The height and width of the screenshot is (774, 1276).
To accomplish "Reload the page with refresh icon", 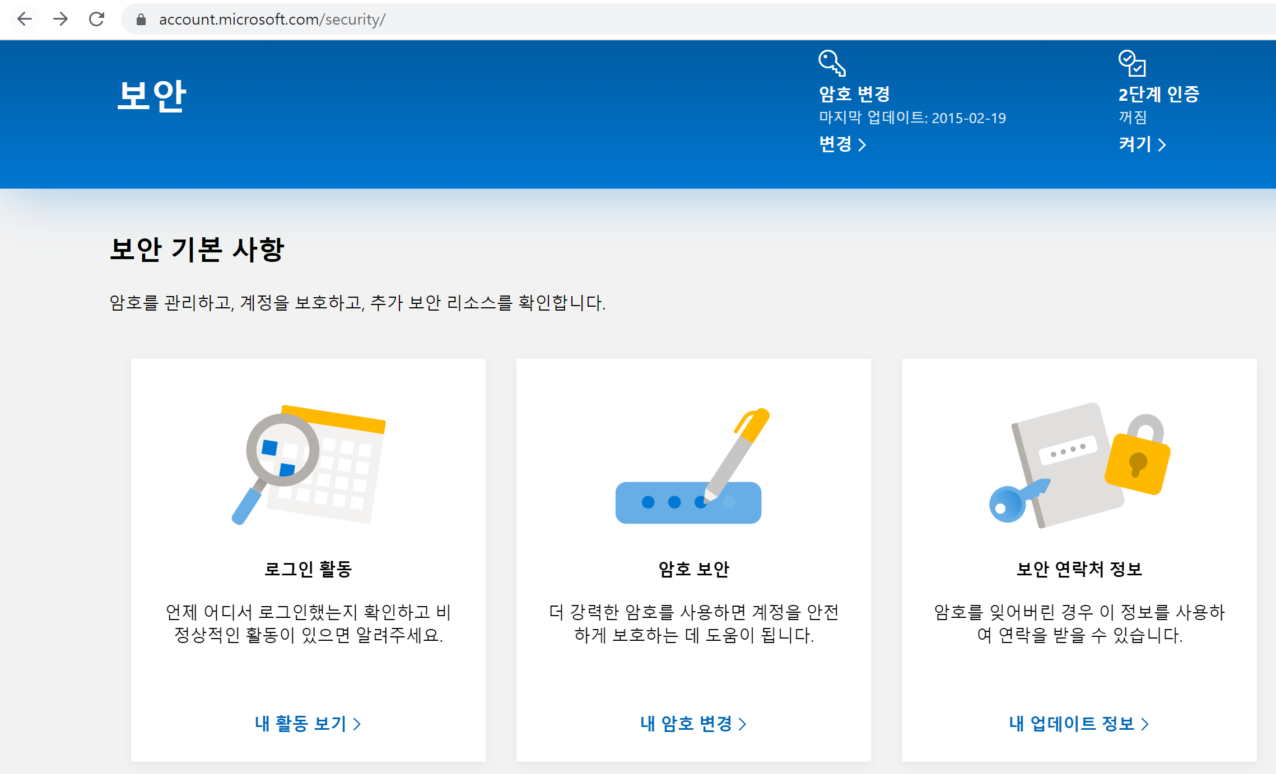I will pos(97,20).
